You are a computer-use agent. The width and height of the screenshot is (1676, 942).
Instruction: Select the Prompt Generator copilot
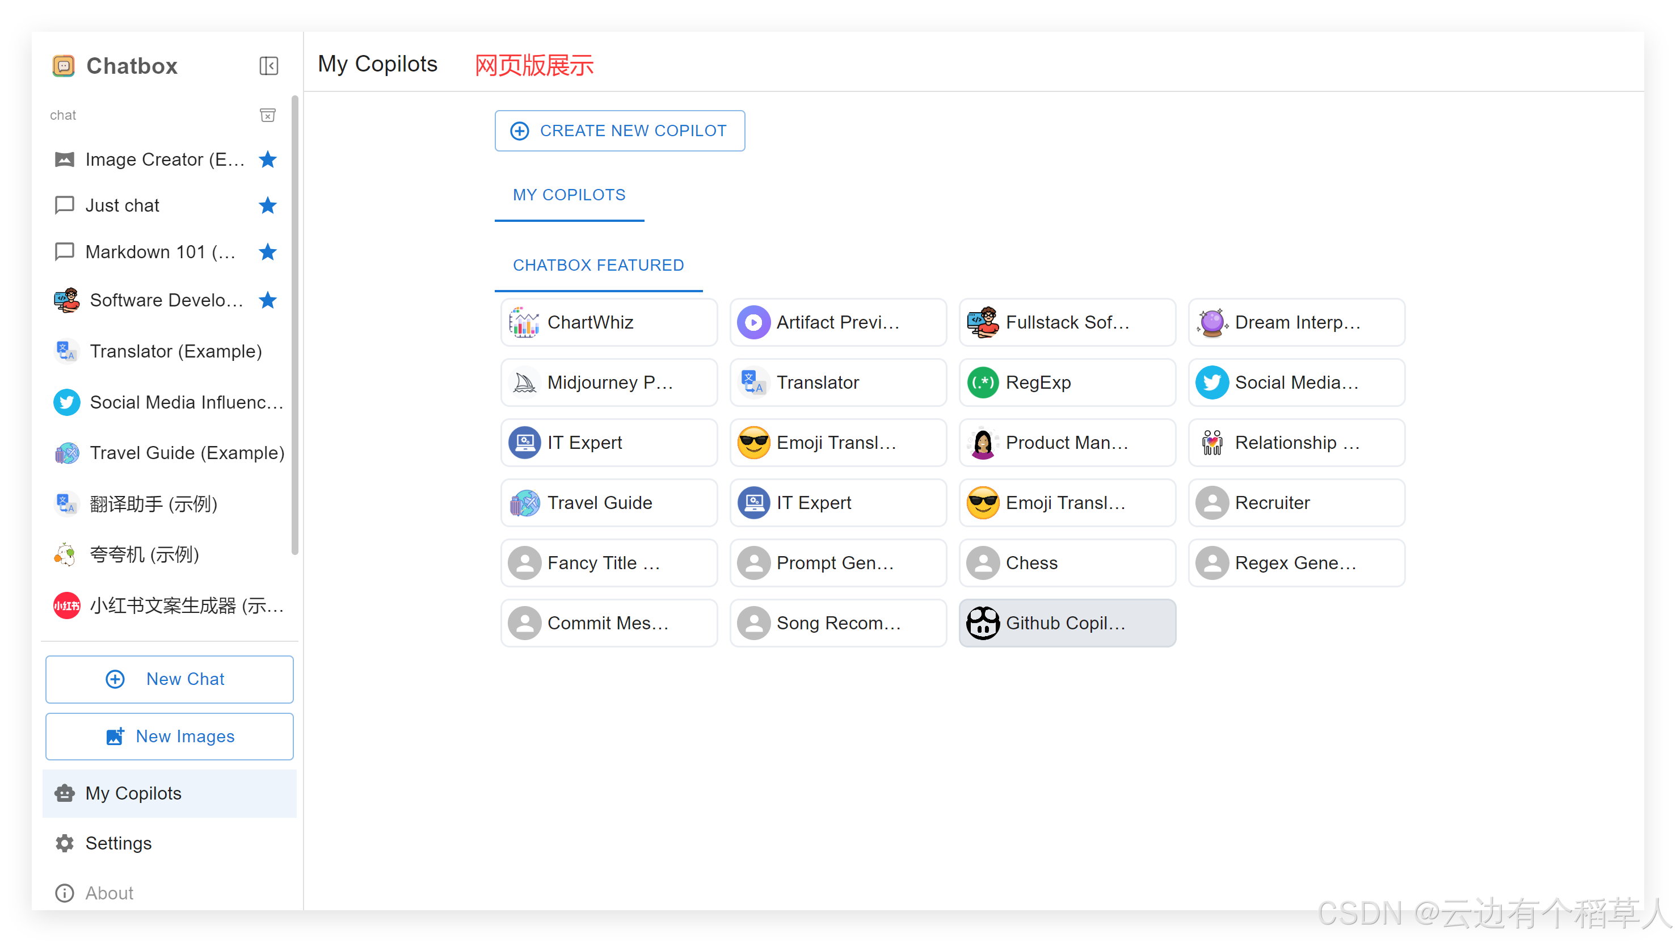(838, 563)
